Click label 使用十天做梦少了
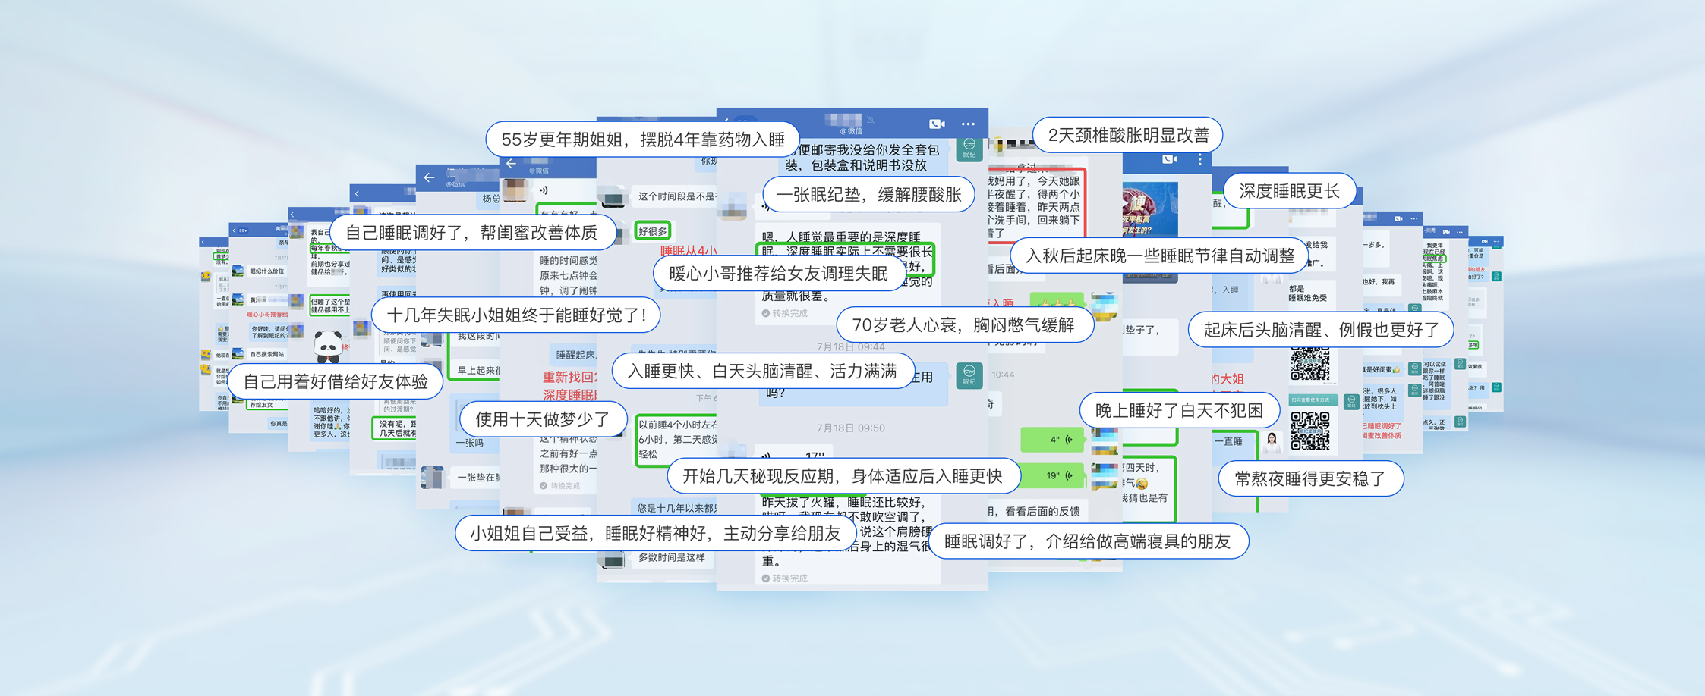This screenshot has height=696, width=1705. (x=544, y=419)
